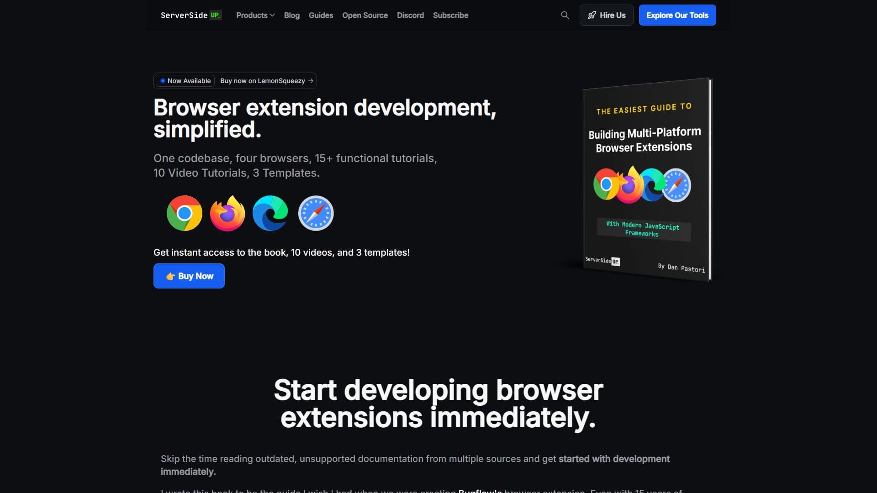Click the Now Available badge
Viewport: 877px width, 493px height.
tap(185, 81)
